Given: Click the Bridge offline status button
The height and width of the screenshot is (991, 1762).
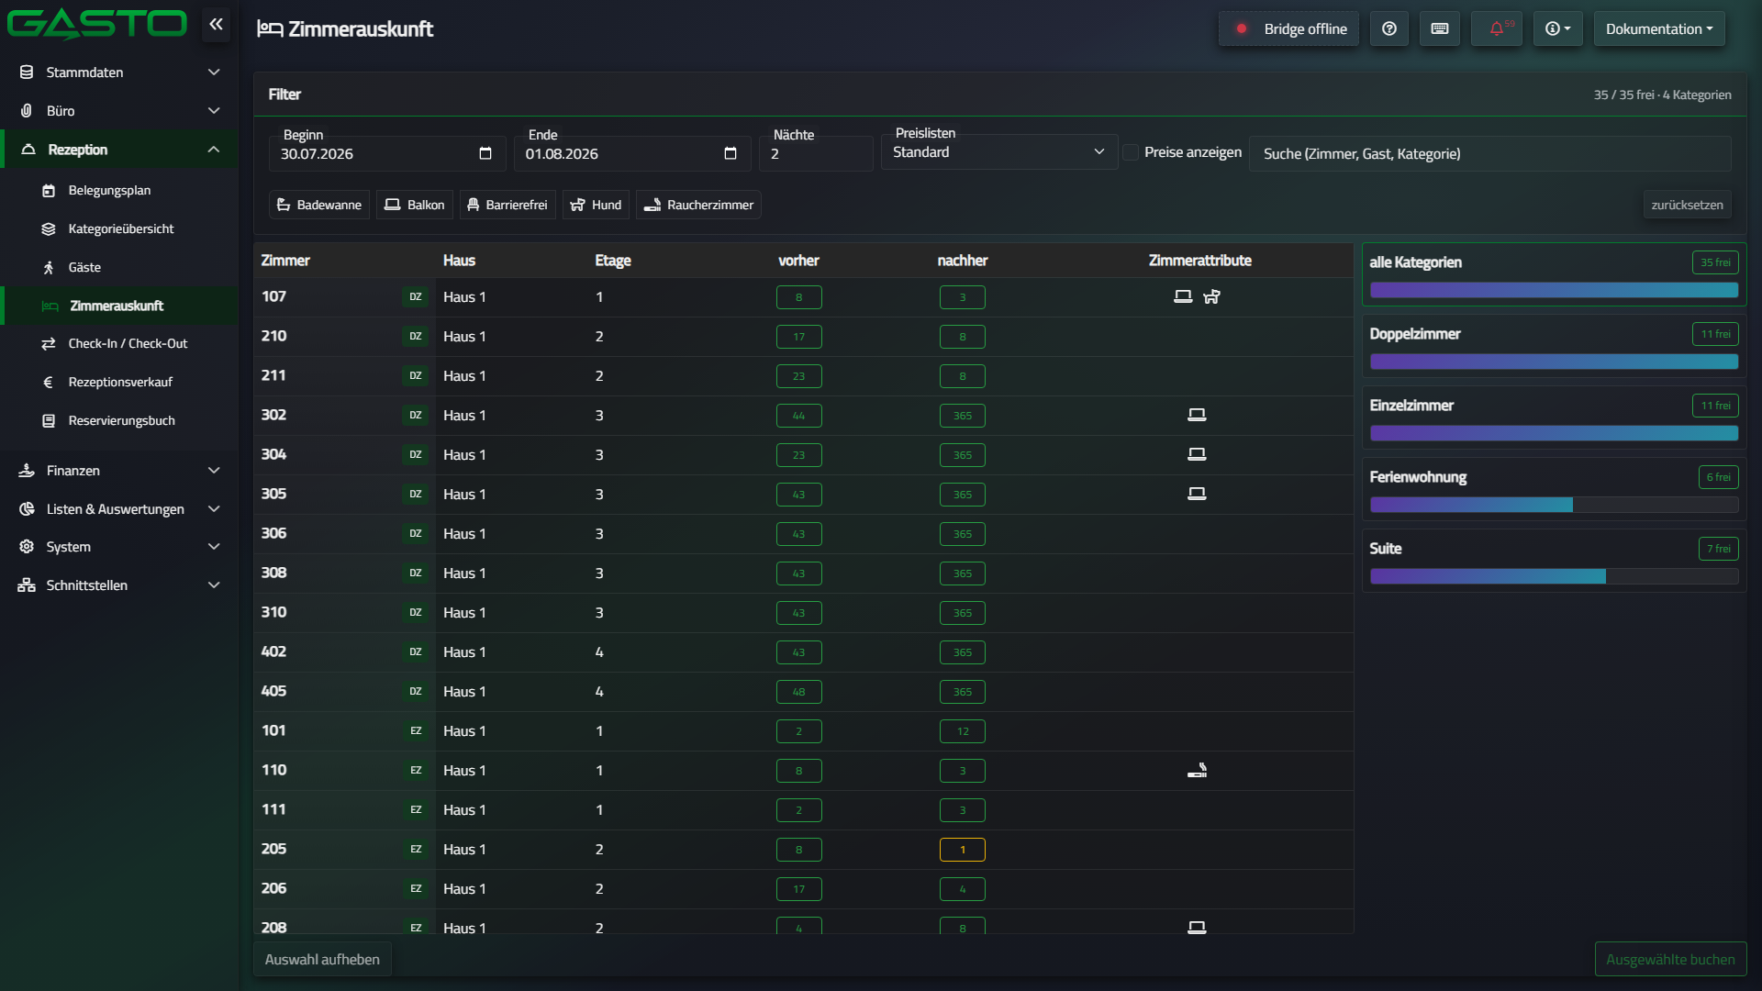Looking at the screenshot, I should tap(1288, 28).
